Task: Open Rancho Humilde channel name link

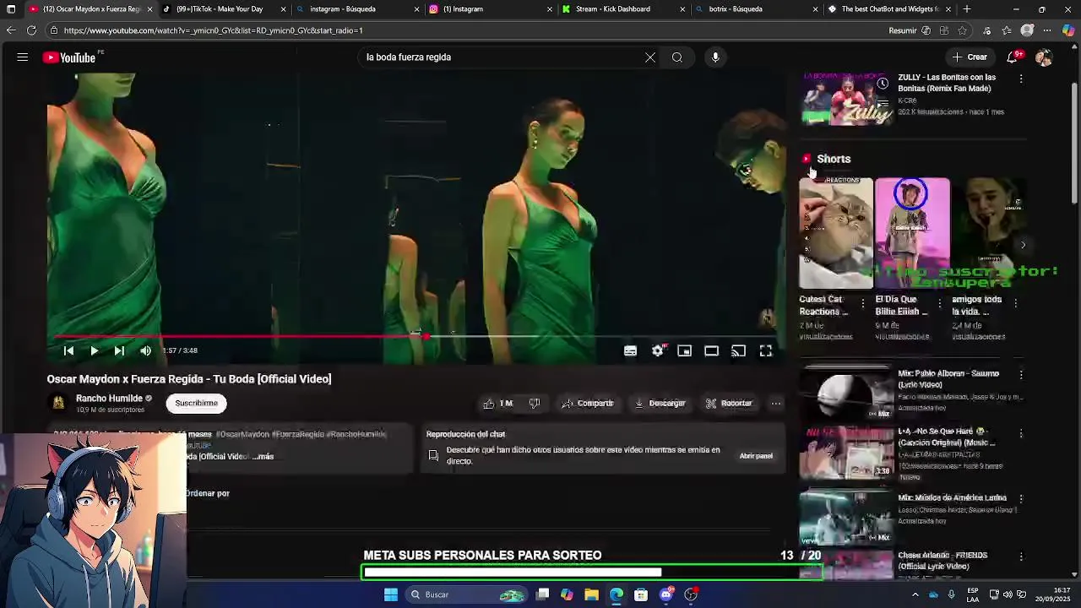Action: point(109,398)
